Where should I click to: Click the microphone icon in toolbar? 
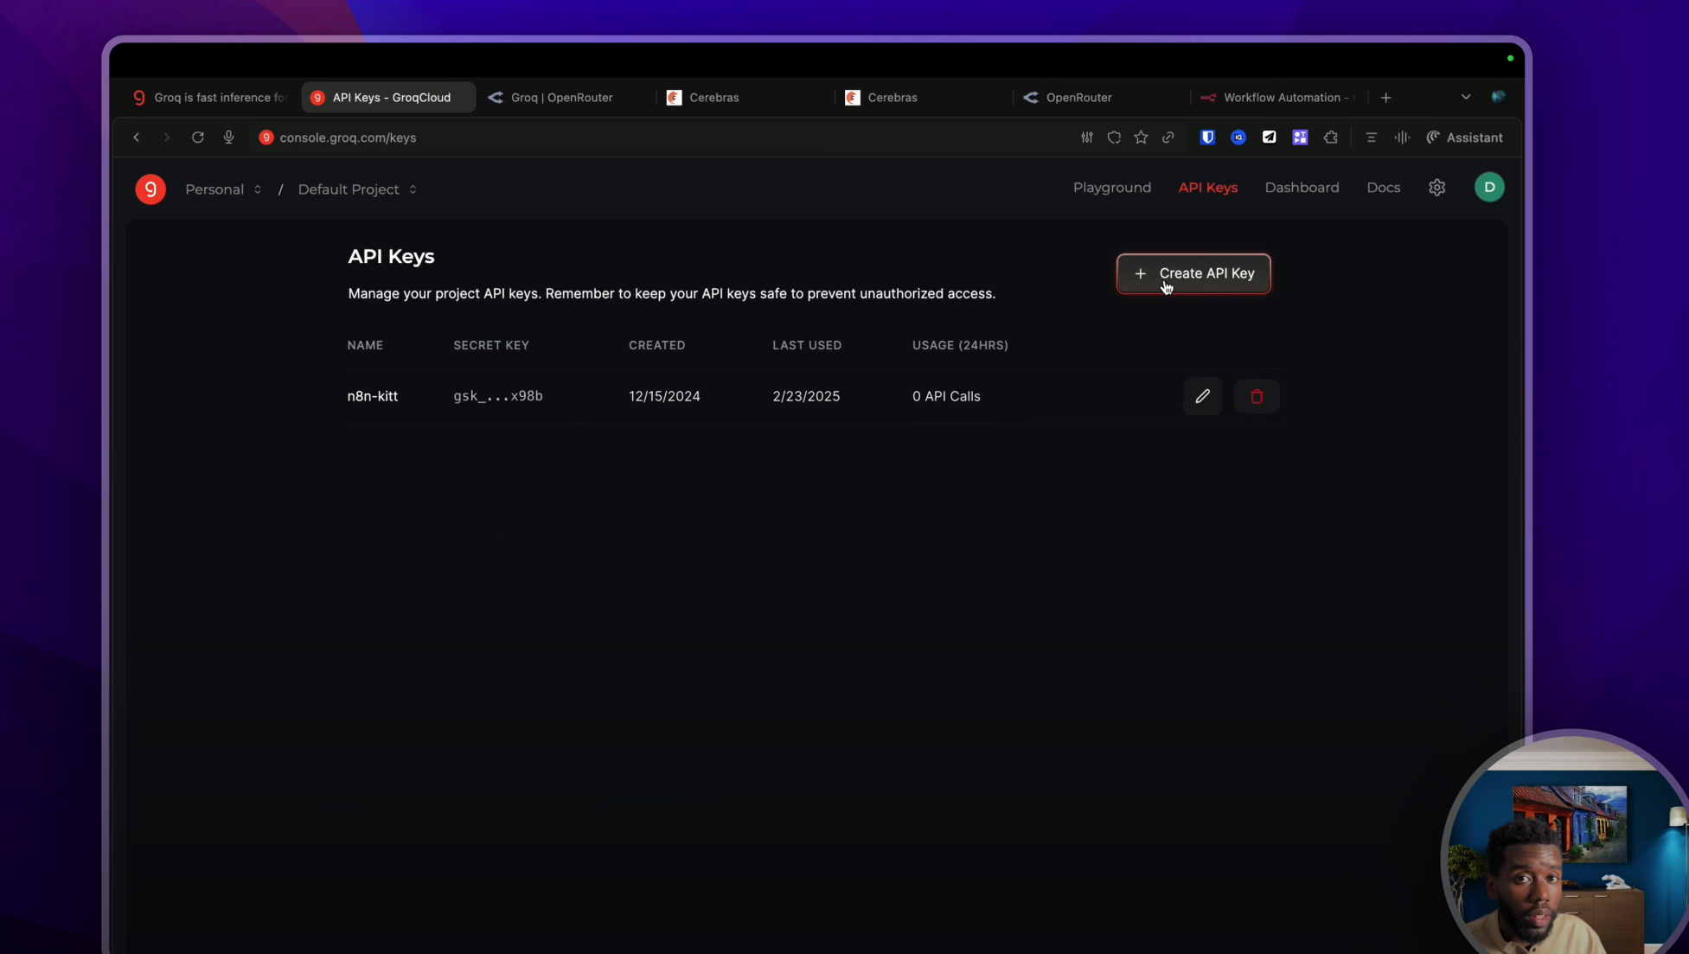(228, 138)
